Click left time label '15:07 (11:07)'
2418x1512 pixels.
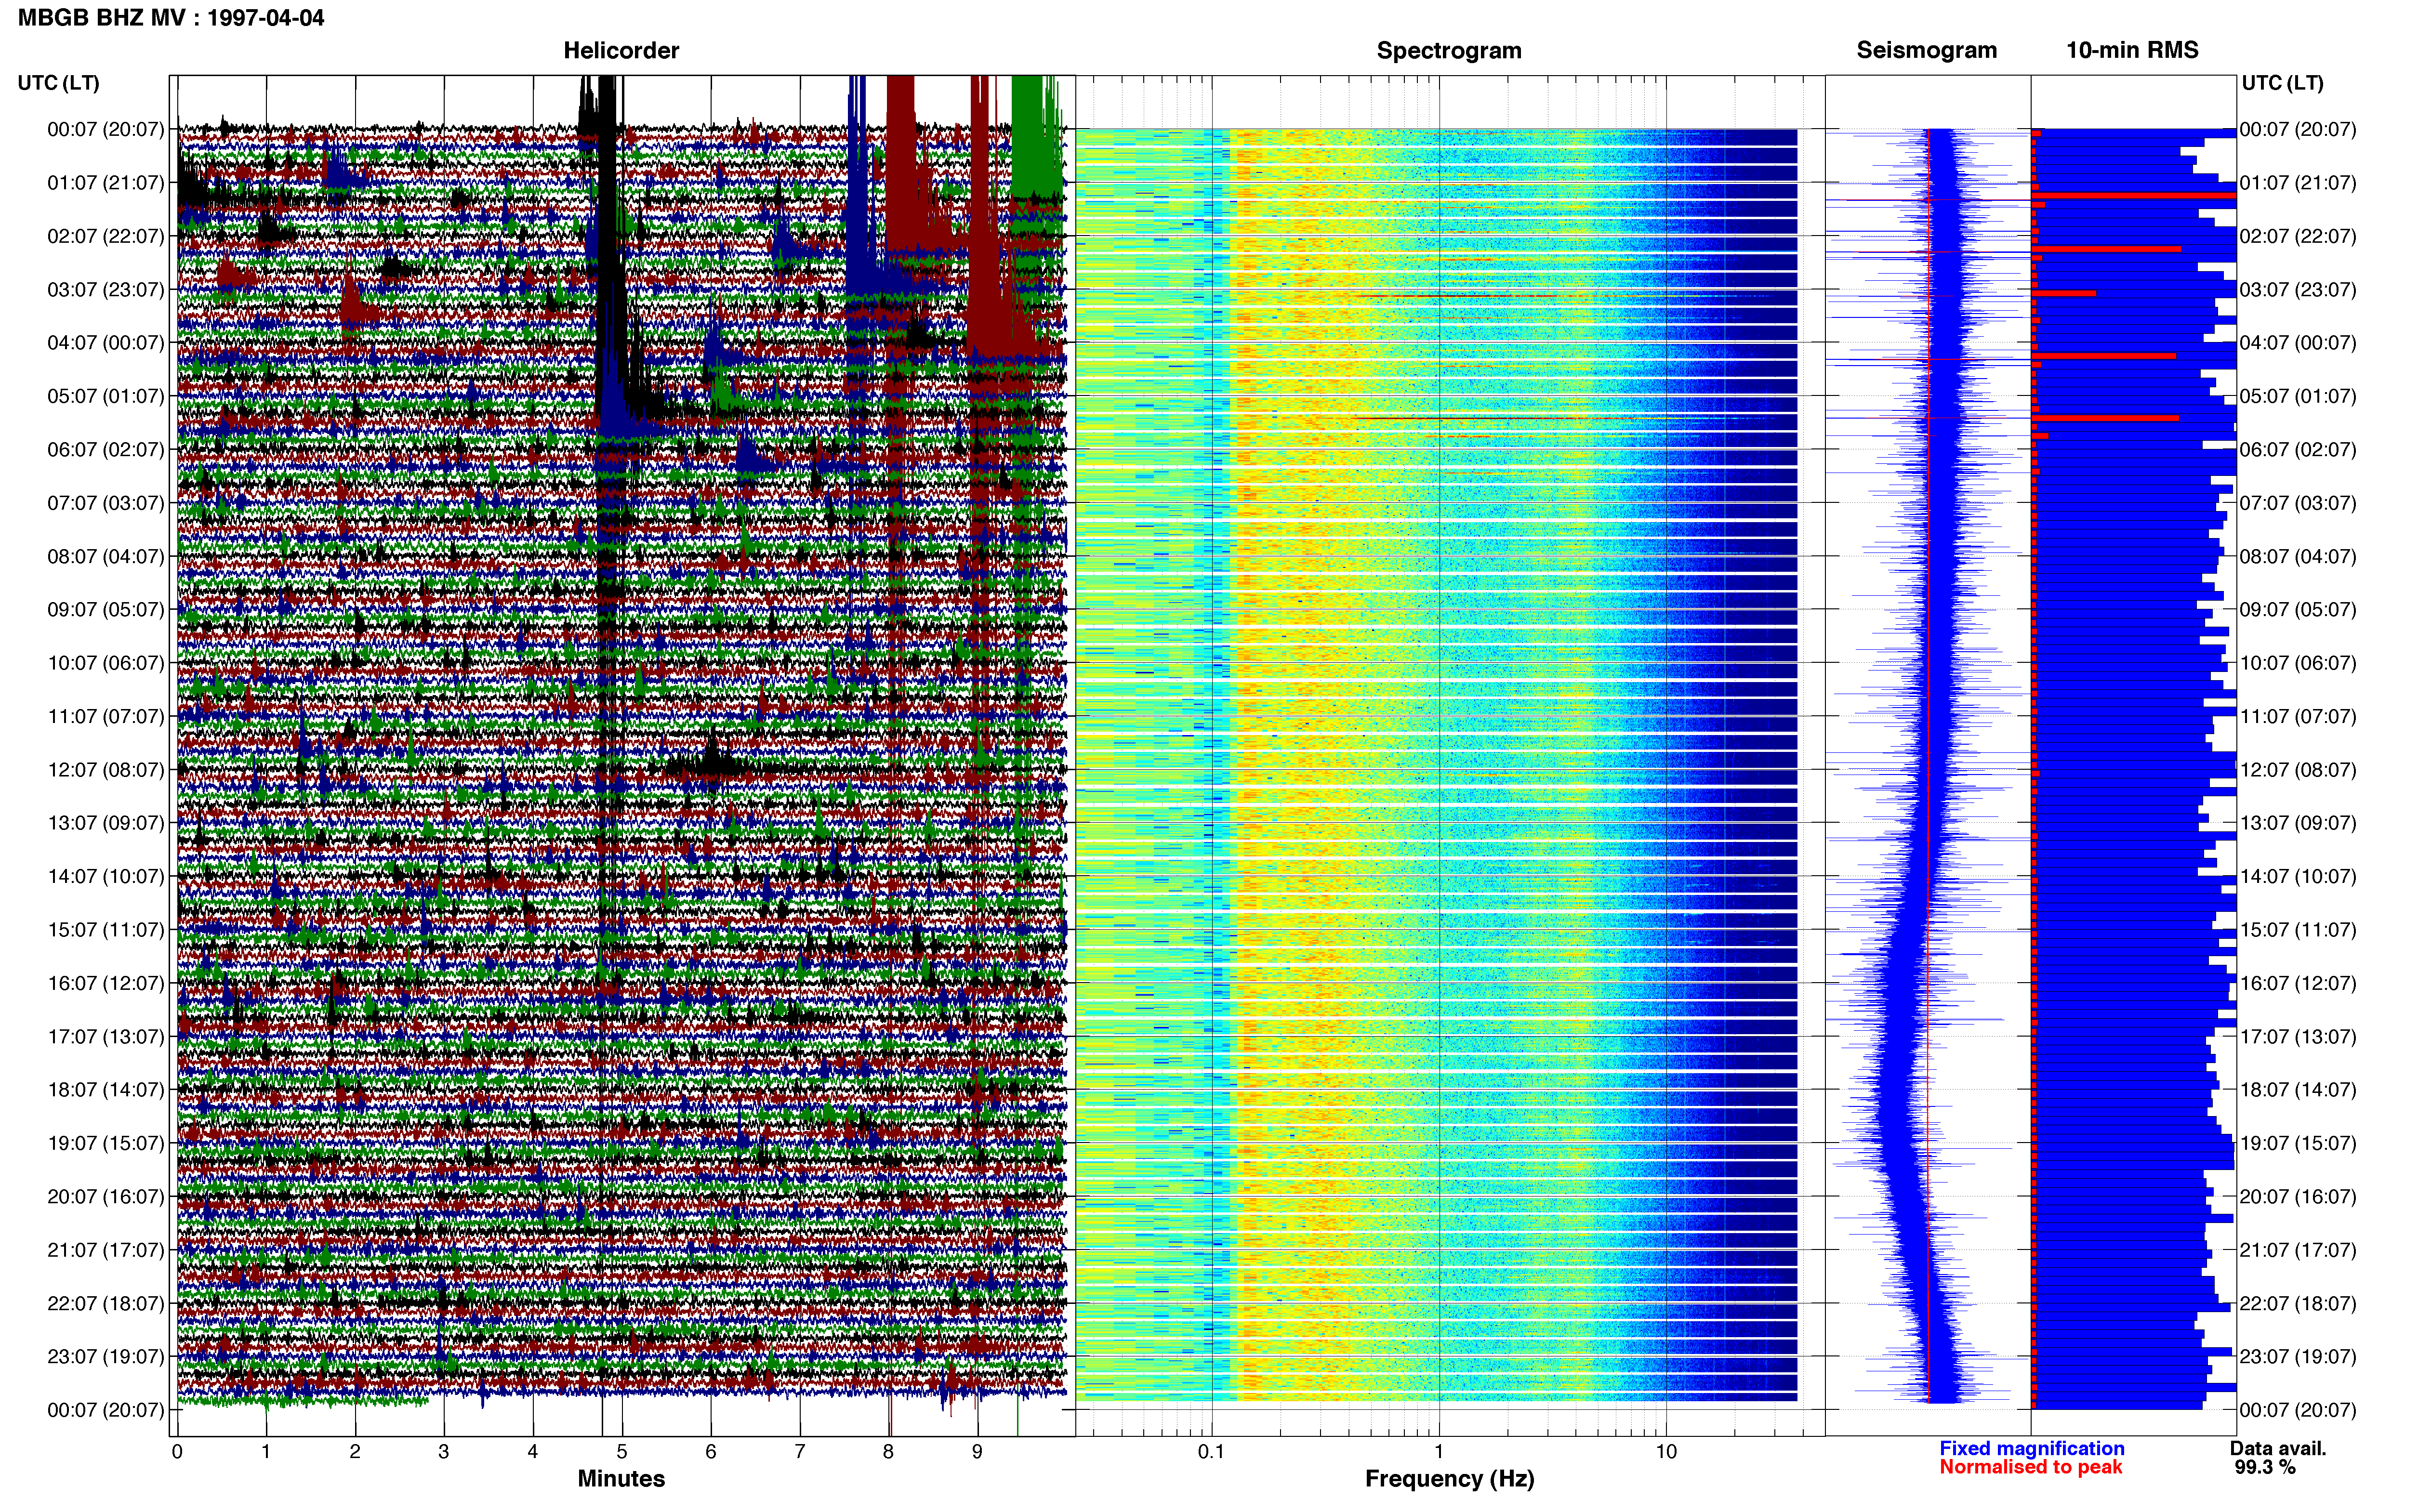point(106,930)
